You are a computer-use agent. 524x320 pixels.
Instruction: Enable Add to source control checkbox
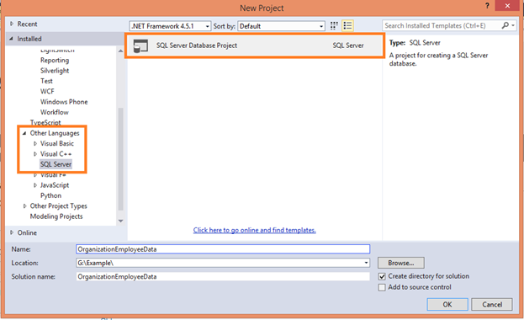382,287
